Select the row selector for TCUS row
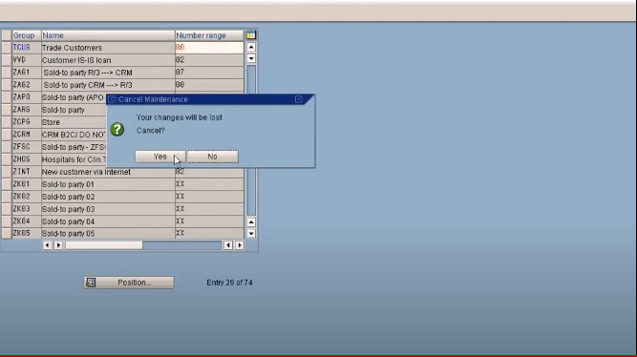 click(6, 48)
